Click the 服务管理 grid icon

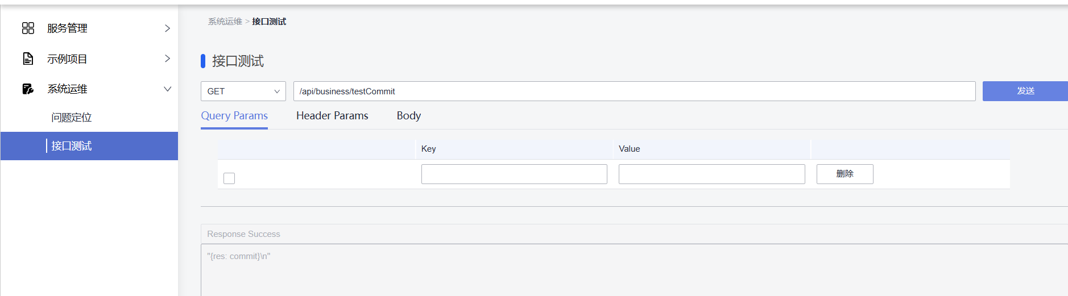28,28
